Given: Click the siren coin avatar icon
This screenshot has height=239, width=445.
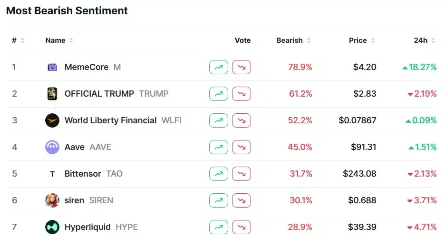Looking at the screenshot, I should click(52, 200).
